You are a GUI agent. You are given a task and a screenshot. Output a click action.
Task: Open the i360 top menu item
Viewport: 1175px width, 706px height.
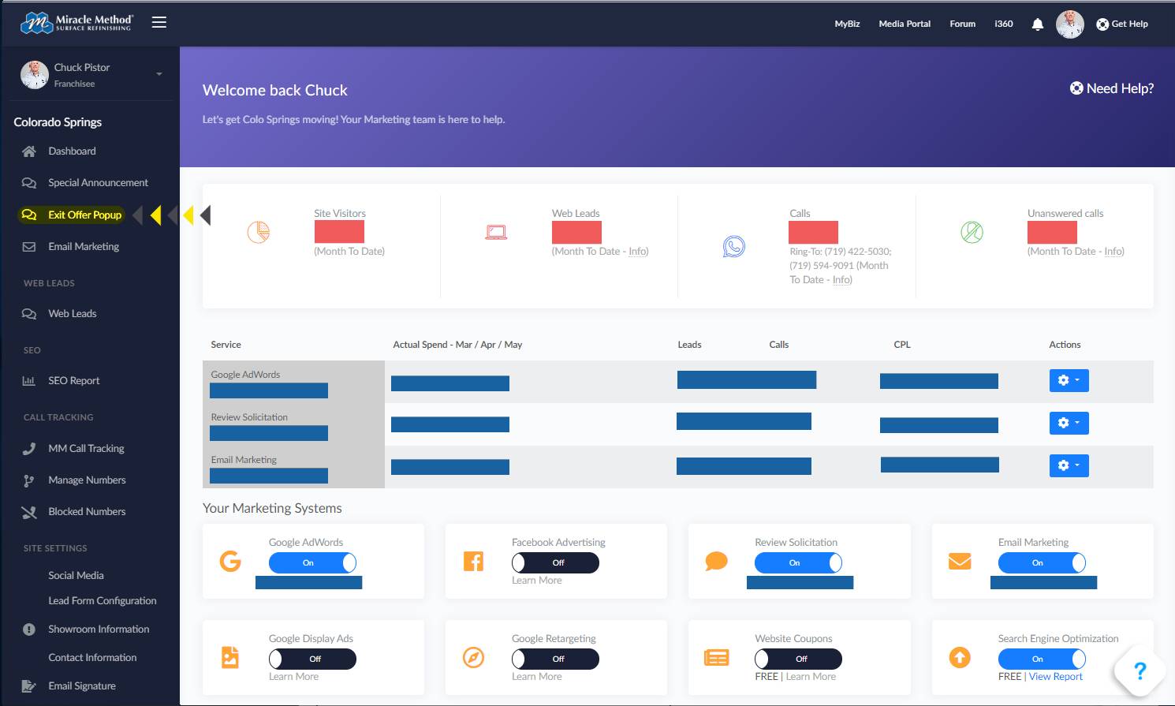pos(1003,24)
